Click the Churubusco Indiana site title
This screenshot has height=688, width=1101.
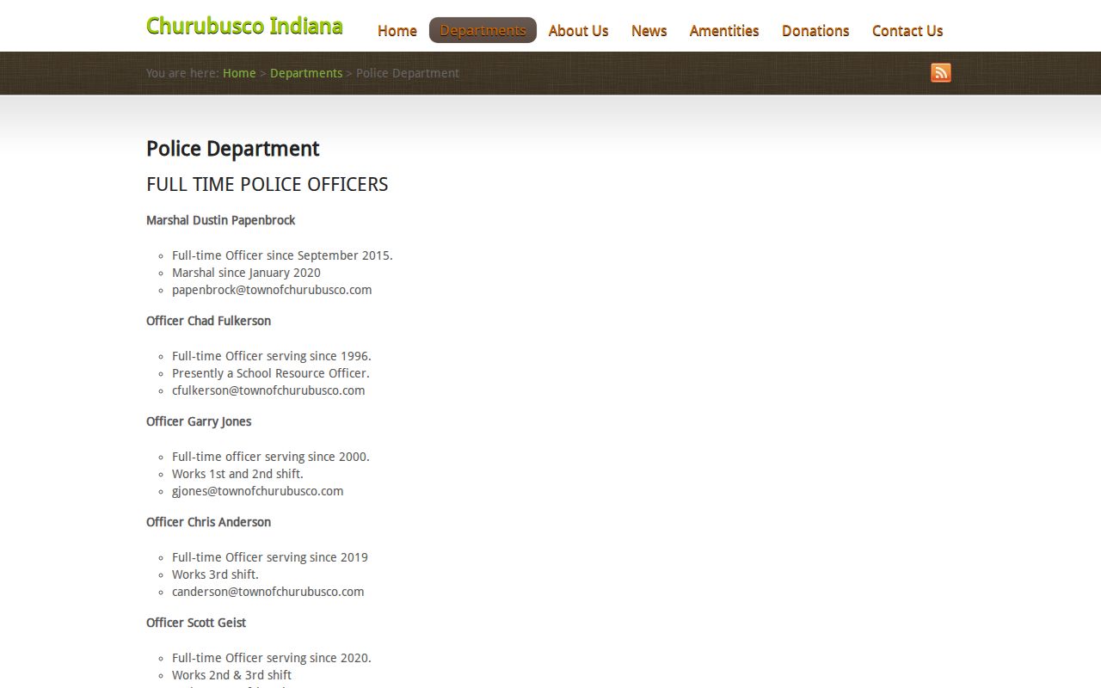pyautogui.click(x=244, y=26)
